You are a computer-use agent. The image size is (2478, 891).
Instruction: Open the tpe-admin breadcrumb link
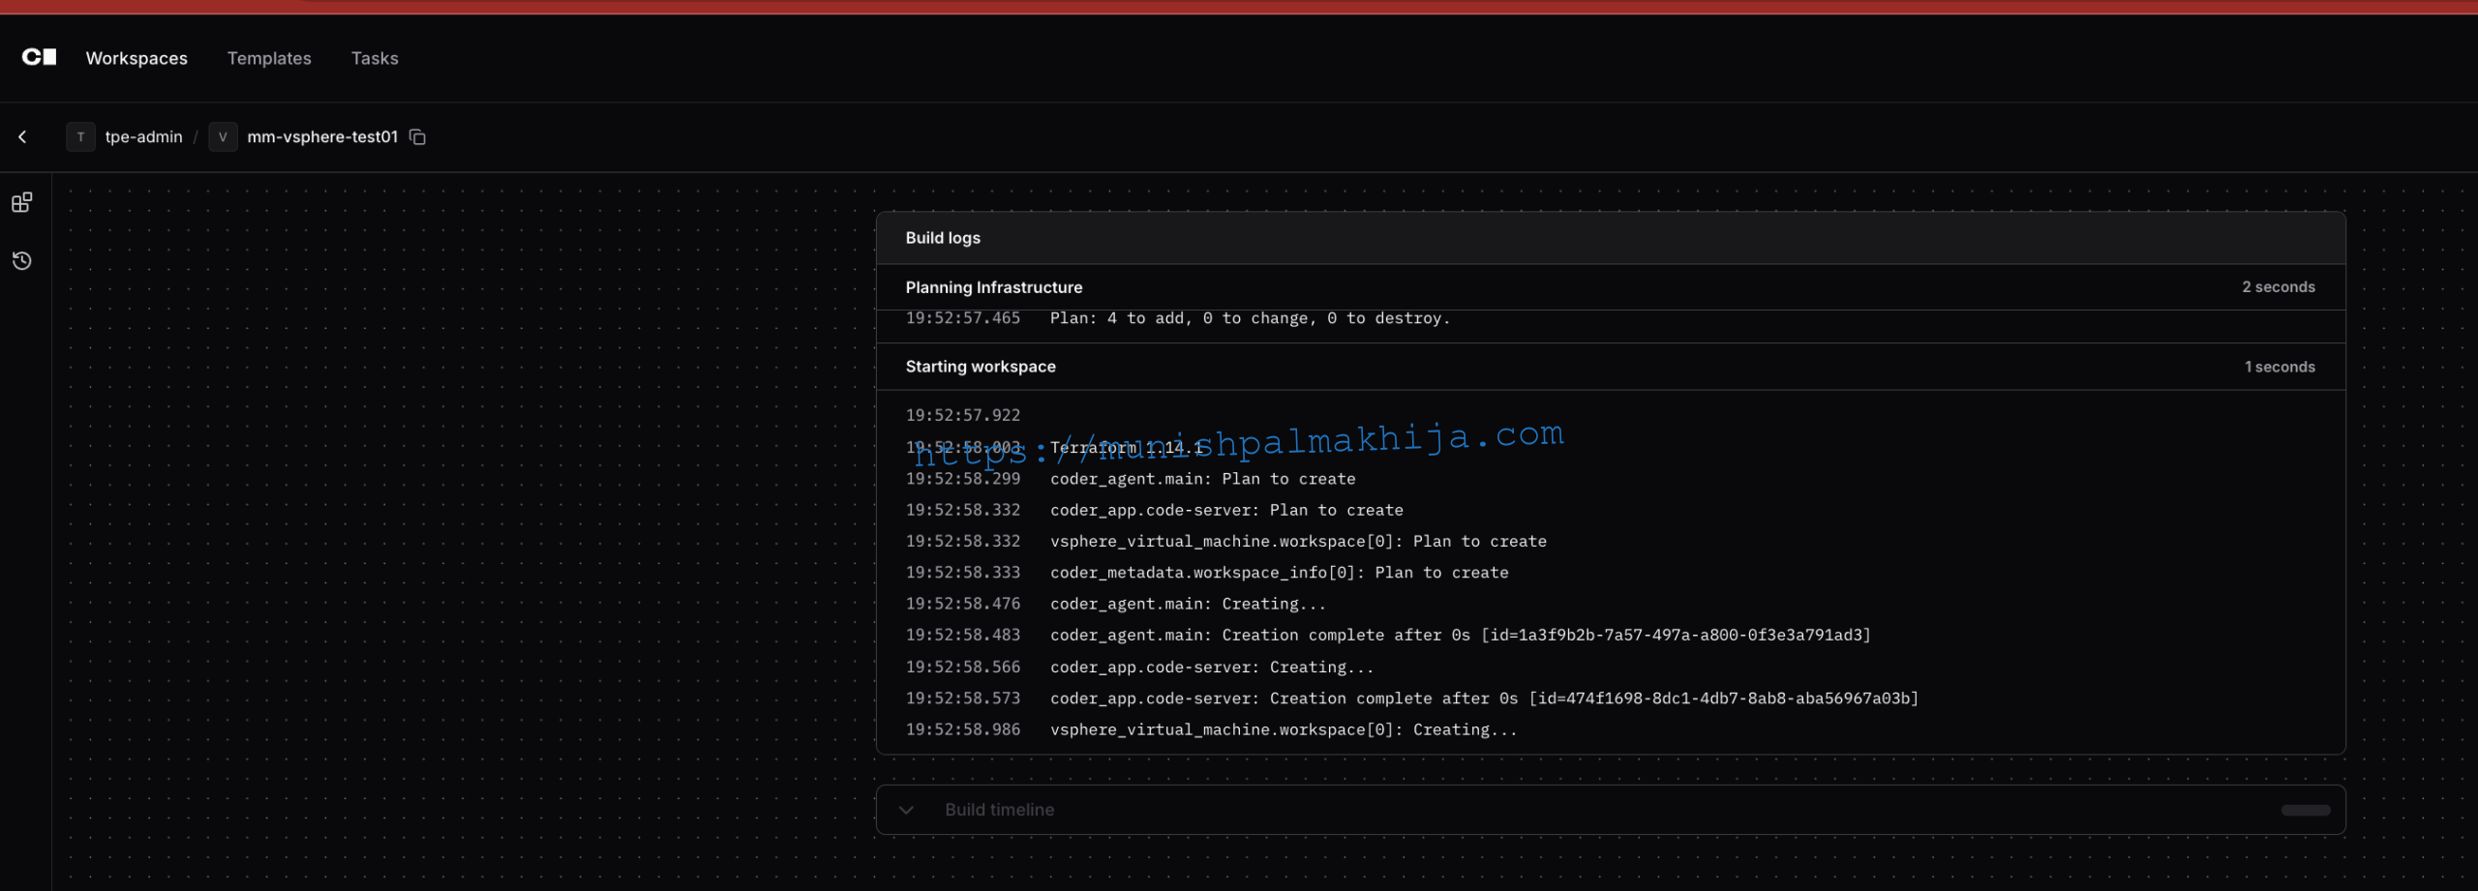[143, 137]
